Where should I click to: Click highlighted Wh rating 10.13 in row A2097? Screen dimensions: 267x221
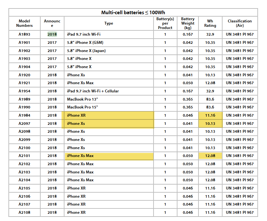210,124
